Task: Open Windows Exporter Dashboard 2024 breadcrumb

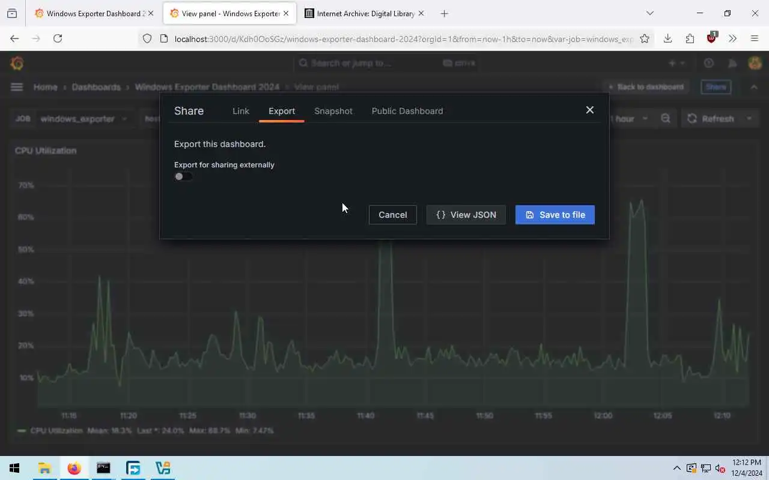Action: click(207, 87)
